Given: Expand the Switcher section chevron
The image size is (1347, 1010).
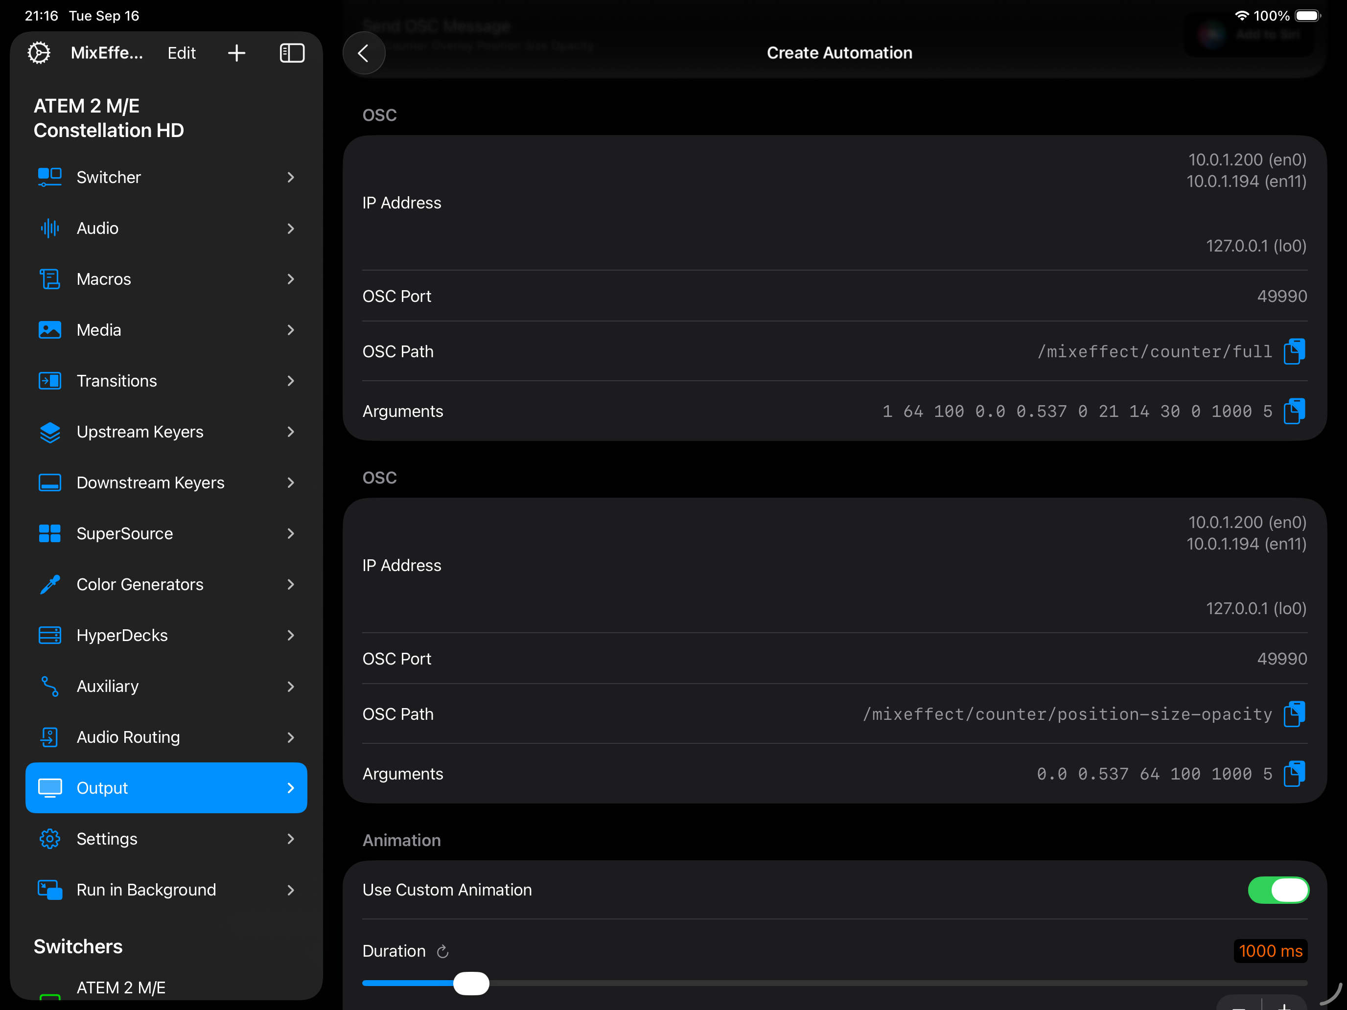Looking at the screenshot, I should click(x=290, y=177).
